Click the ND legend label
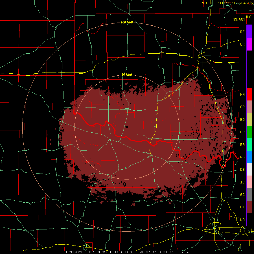Image resolution: width=254 pixels, height=254 pixels. click(242, 220)
